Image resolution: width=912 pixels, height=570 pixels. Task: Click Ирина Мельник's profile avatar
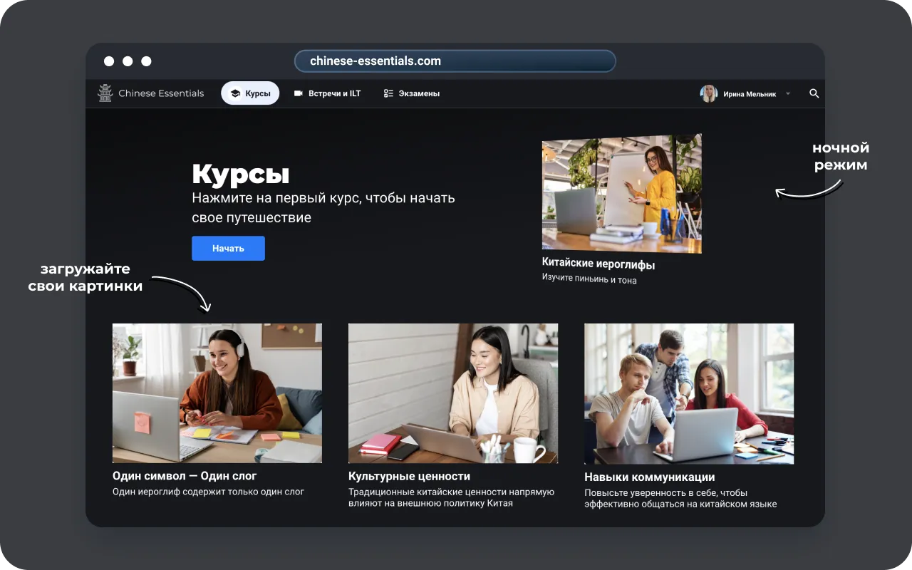(708, 93)
